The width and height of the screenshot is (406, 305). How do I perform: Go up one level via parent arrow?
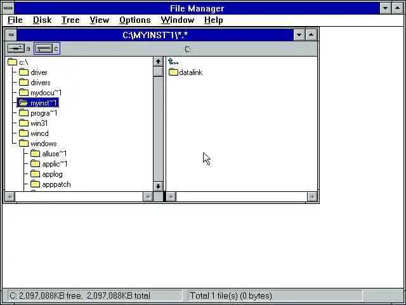pyautogui.click(x=173, y=62)
